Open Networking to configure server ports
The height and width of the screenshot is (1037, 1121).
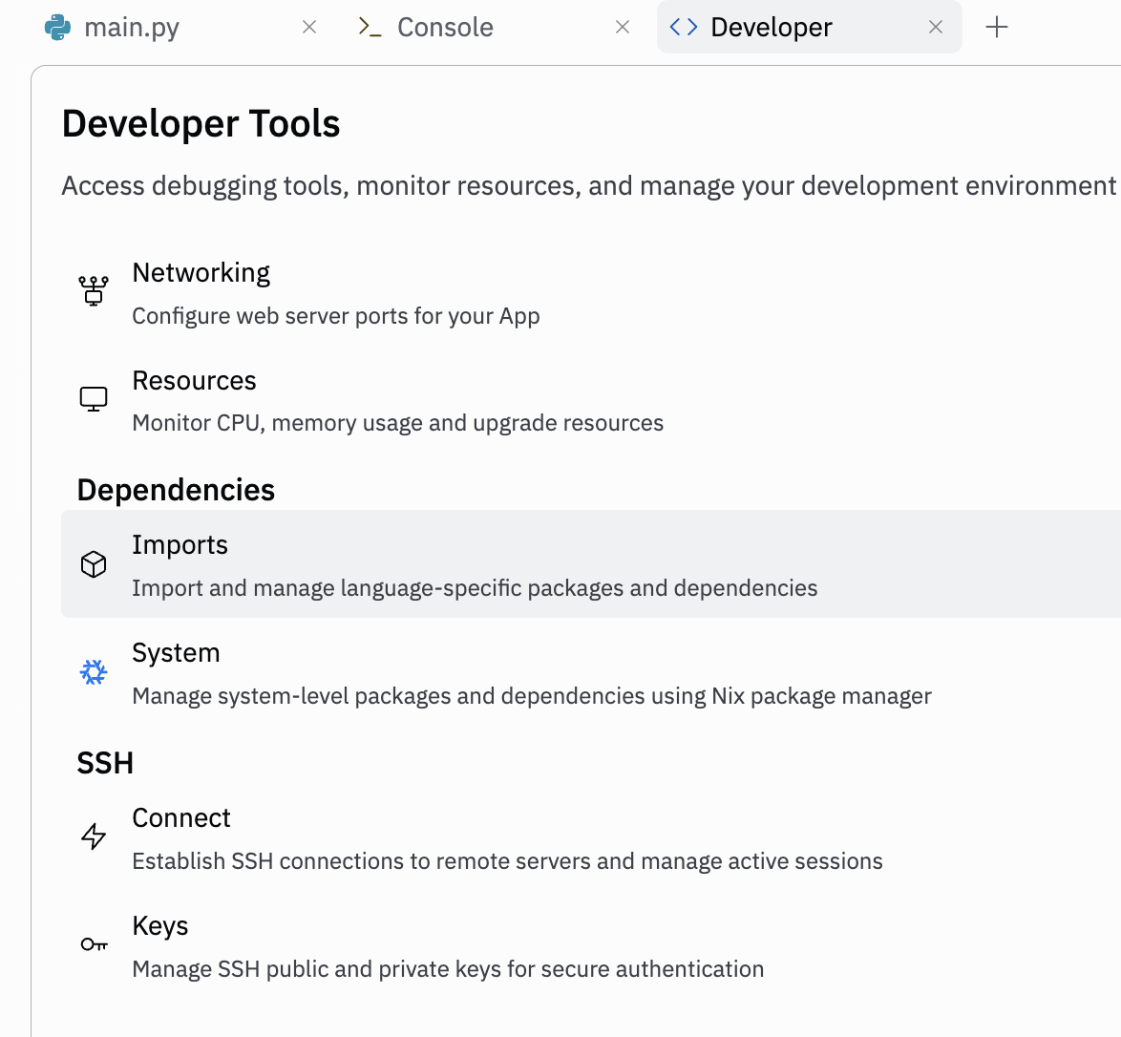[x=201, y=273]
